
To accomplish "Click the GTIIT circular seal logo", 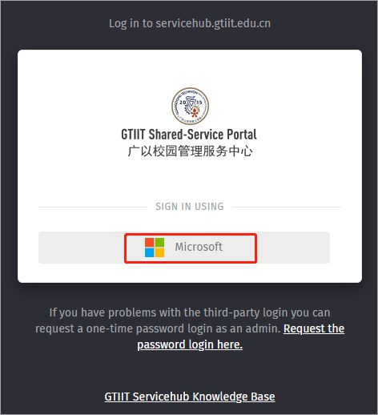I will click(190, 107).
